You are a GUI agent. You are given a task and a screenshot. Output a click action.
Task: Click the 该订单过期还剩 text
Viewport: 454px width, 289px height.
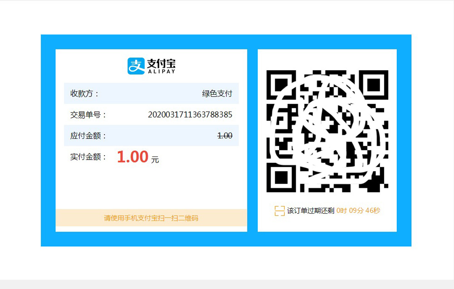311,211
